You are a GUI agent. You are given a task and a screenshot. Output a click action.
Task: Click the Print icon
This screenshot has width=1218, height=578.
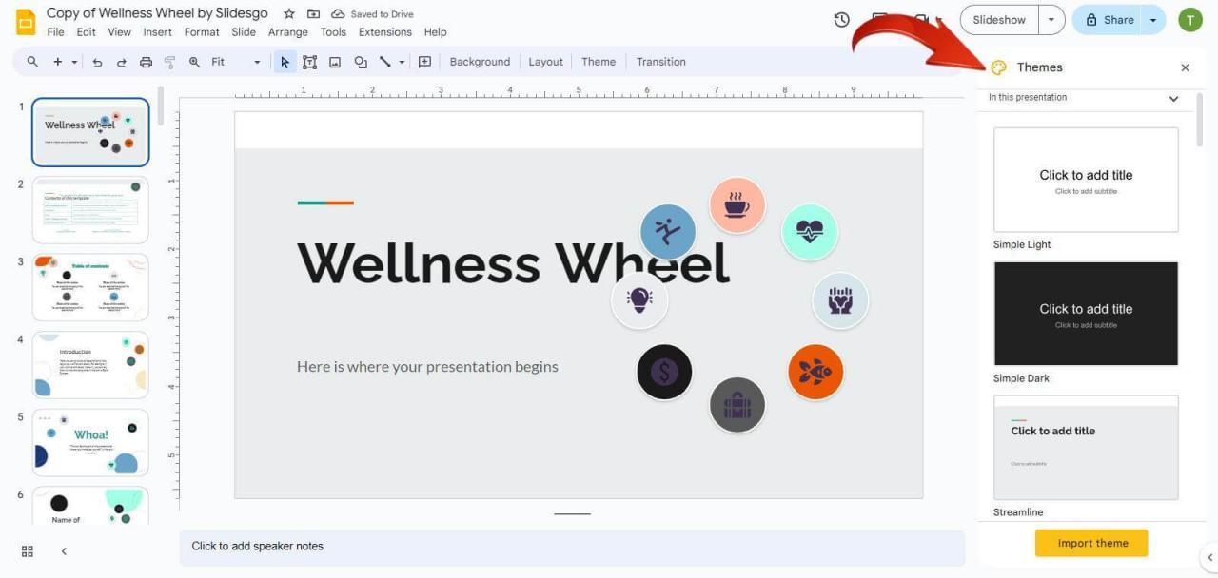click(146, 62)
